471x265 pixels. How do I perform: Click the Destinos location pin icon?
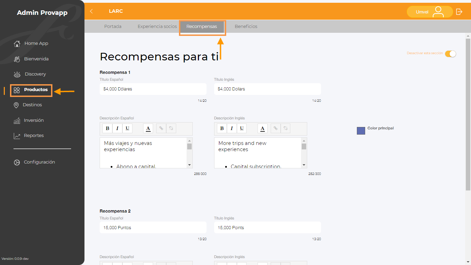(x=16, y=105)
